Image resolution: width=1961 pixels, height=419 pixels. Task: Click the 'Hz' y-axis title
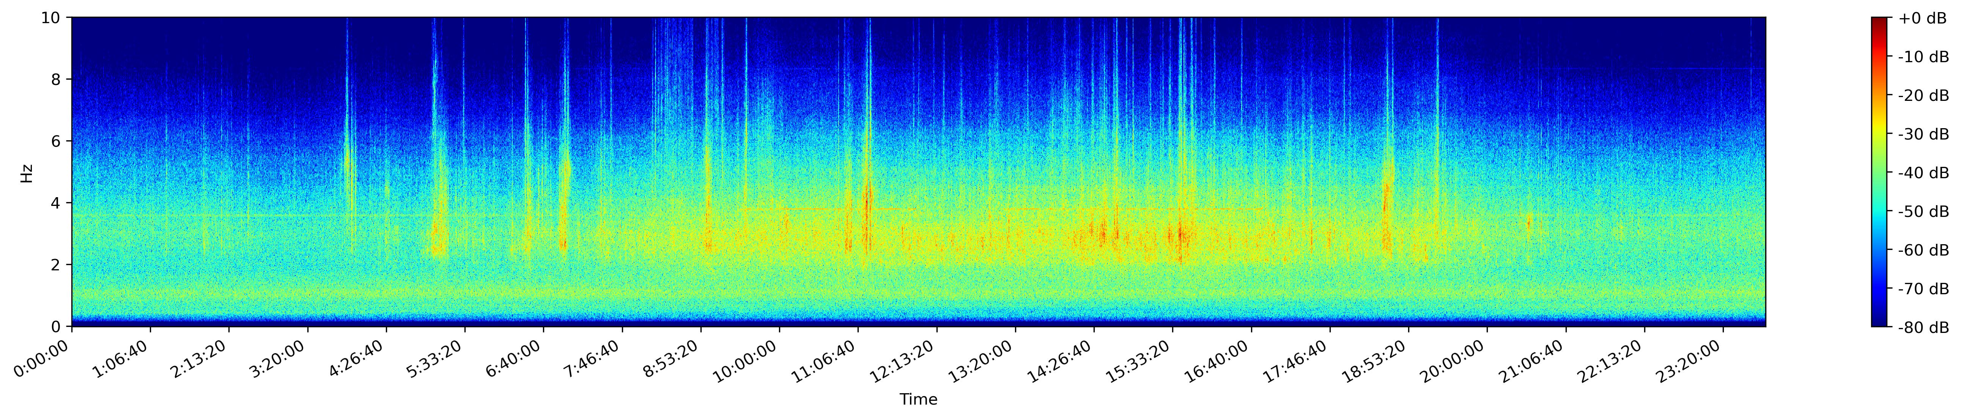click(27, 173)
